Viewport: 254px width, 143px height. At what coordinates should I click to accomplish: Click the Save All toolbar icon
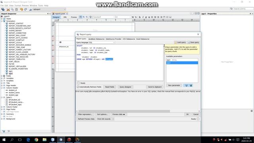pyautogui.click(x=3, y=10)
